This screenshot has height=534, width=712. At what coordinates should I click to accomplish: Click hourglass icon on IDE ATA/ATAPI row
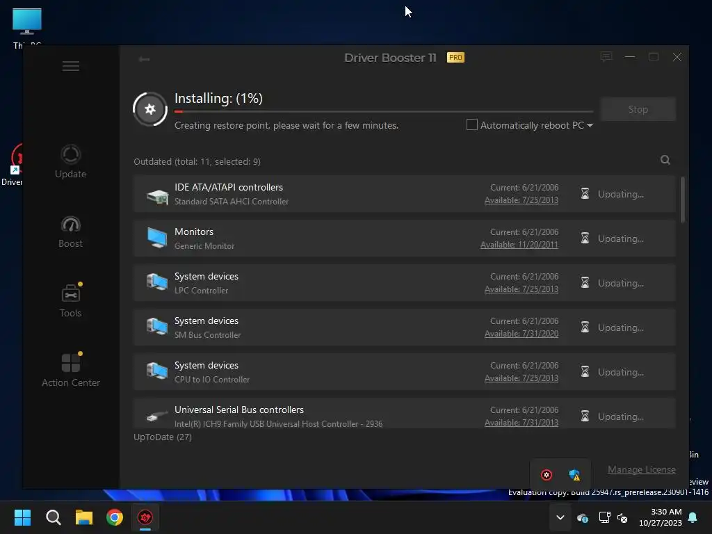[x=585, y=194]
